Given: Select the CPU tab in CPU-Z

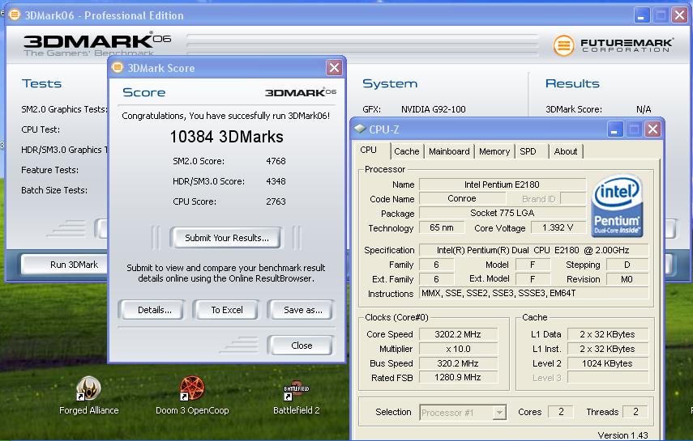Looking at the screenshot, I should (x=368, y=150).
